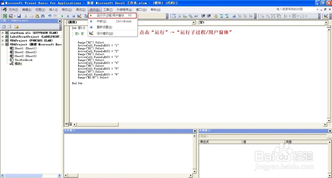Open the Align controls dropdown arrow
The image size is (332, 178).
[x=290, y=16]
